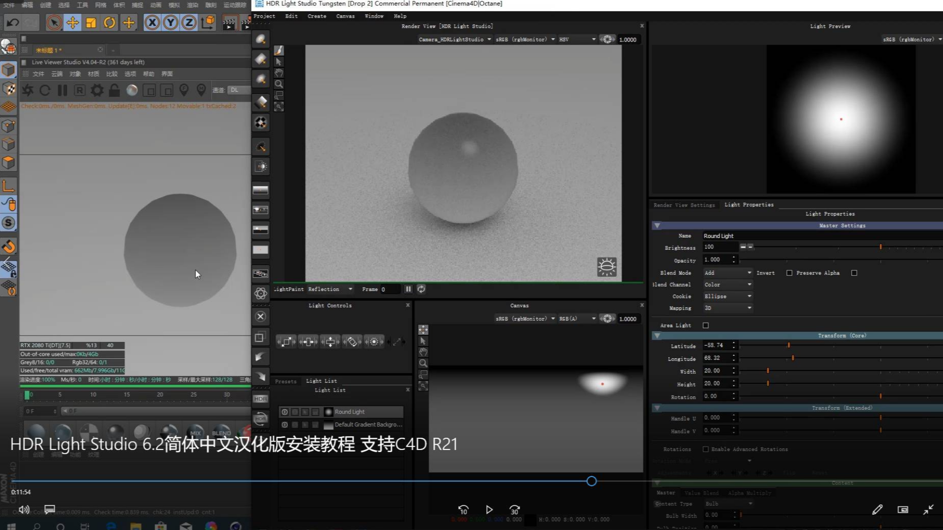The height and width of the screenshot is (530, 943).
Task: Toggle Z axis lock in Cinema 4D
Action: 189,23
